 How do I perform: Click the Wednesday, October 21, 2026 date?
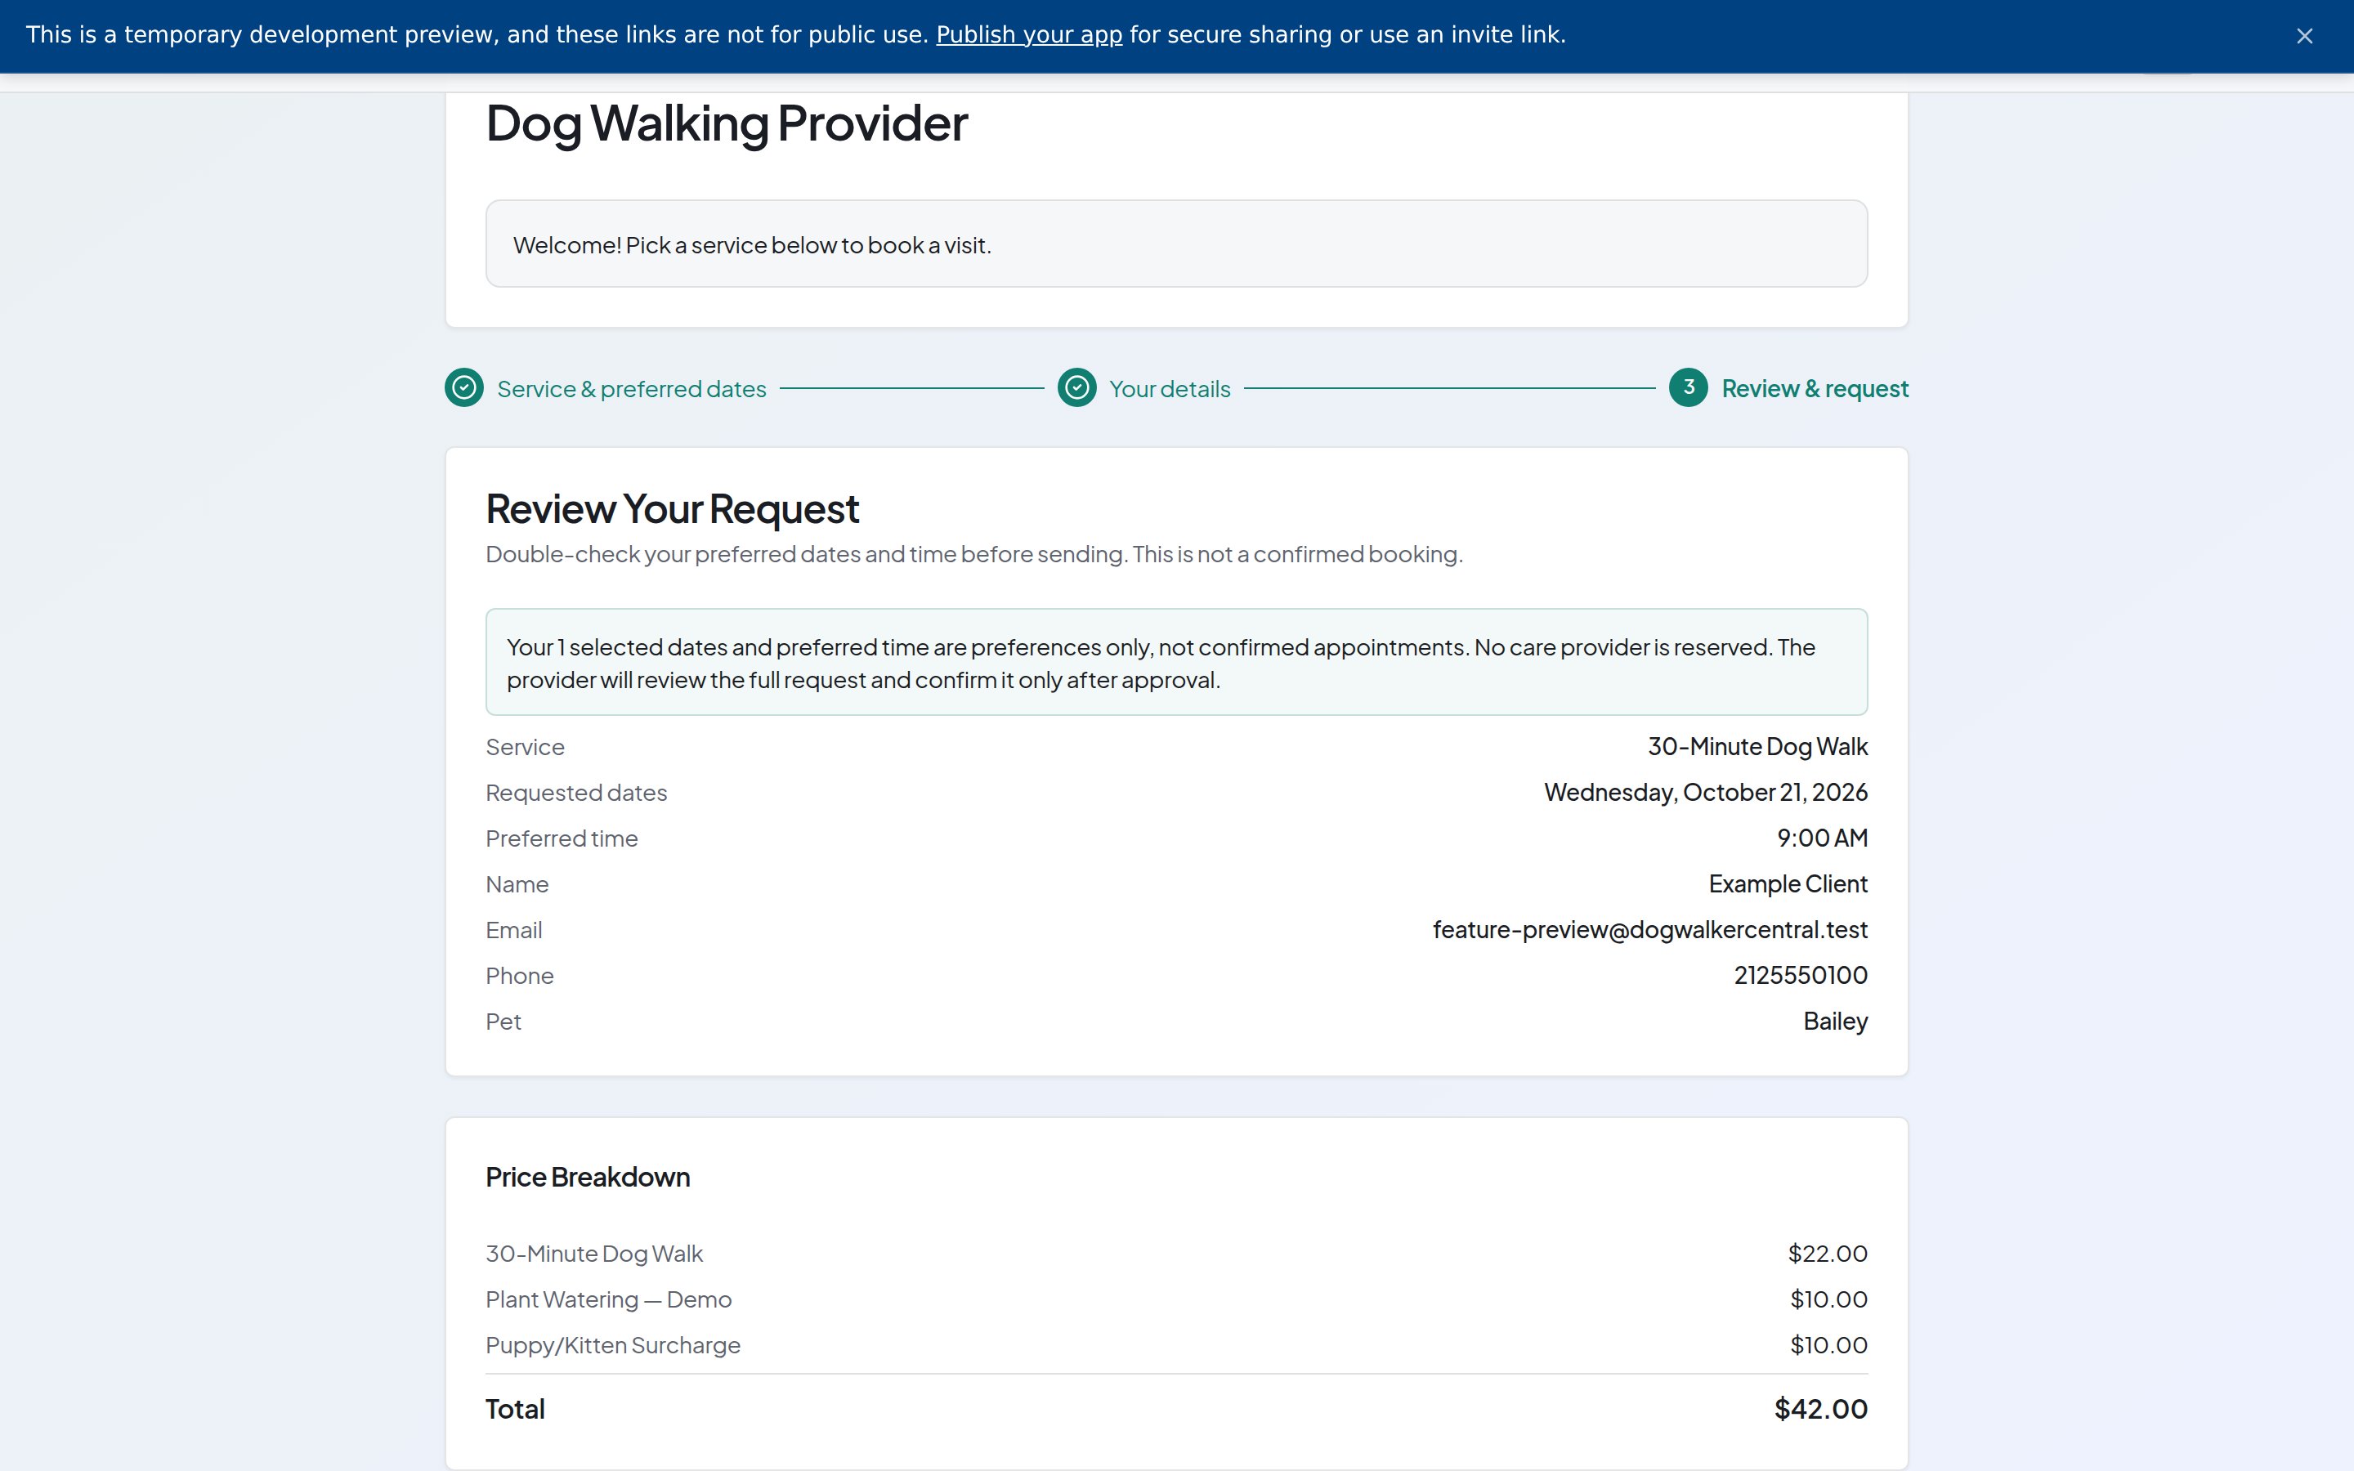point(1705,793)
